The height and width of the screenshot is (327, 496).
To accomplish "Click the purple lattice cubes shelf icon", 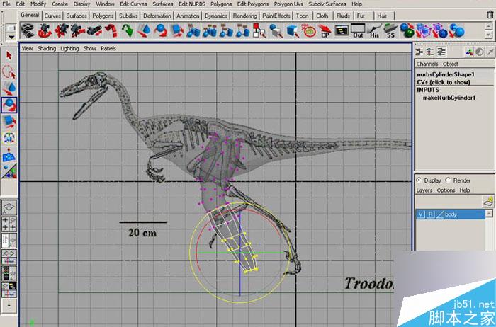I will [x=424, y=31].
